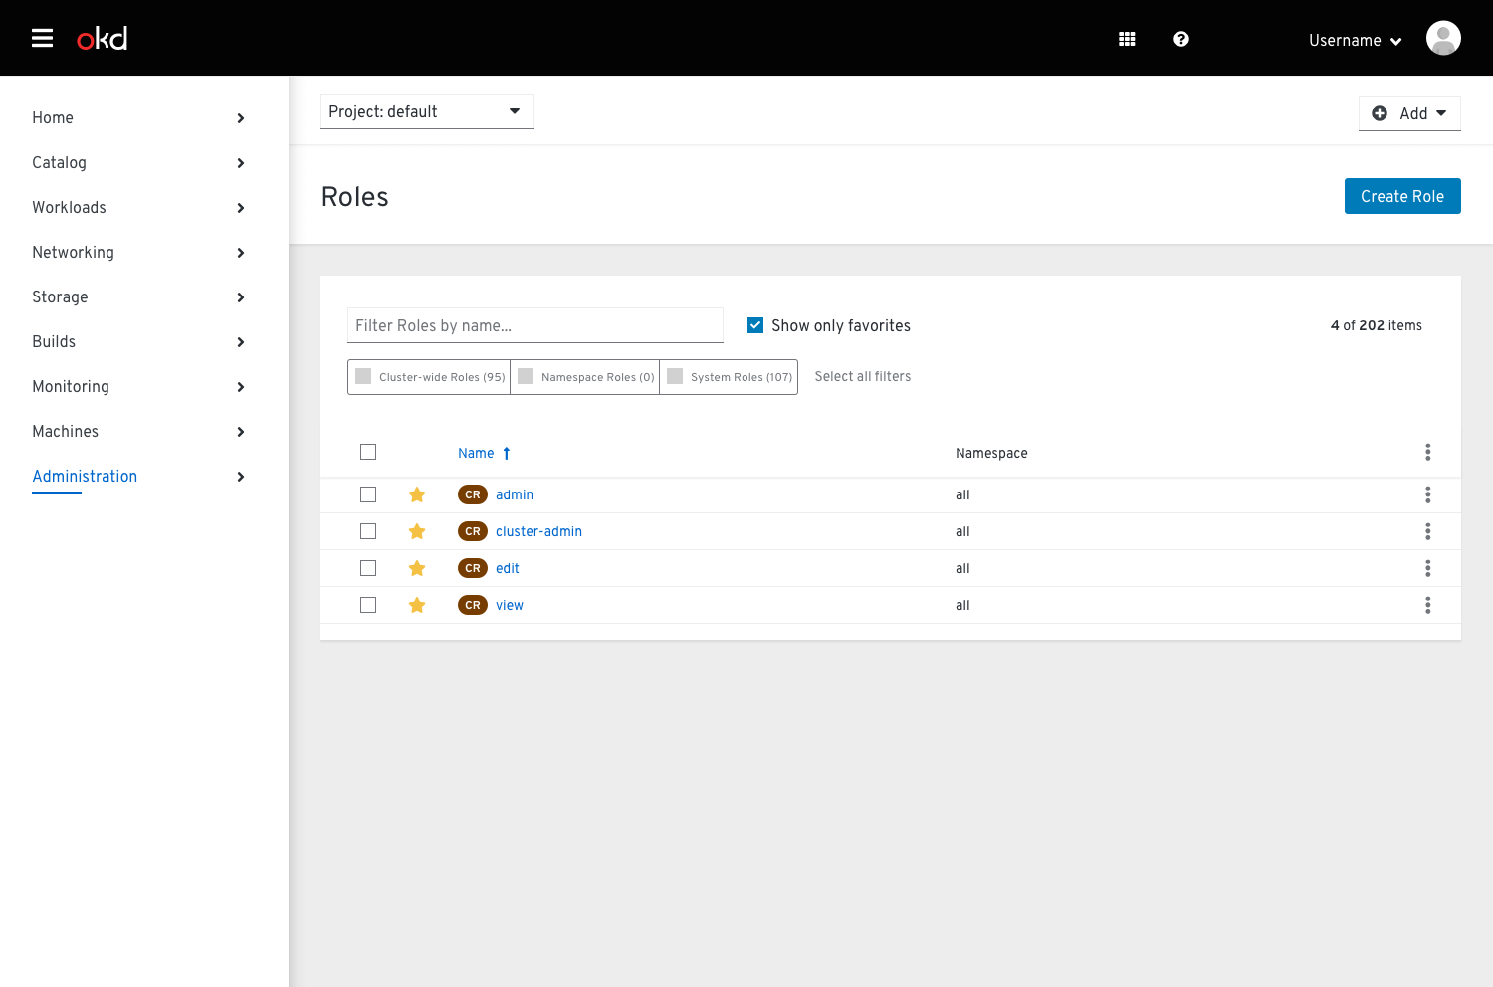Open the Add dropdown
Image resolution: width=1493 pixels, height=987 pixels.
point(1409,113)
